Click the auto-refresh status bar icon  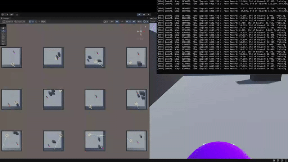click(282, 161)
